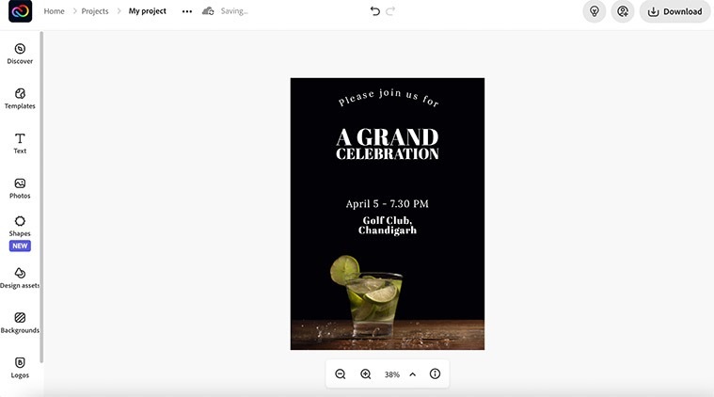
Task: Click the left sidebar scrollbar
Action: (x=41, y=197)
